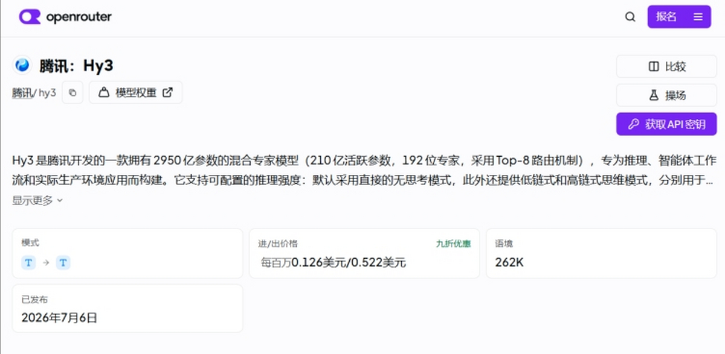Image resolution: width=725 pixels, height=354 pixels.
Task: Click the chevron next to 显示更多
Action: (60, 201)
